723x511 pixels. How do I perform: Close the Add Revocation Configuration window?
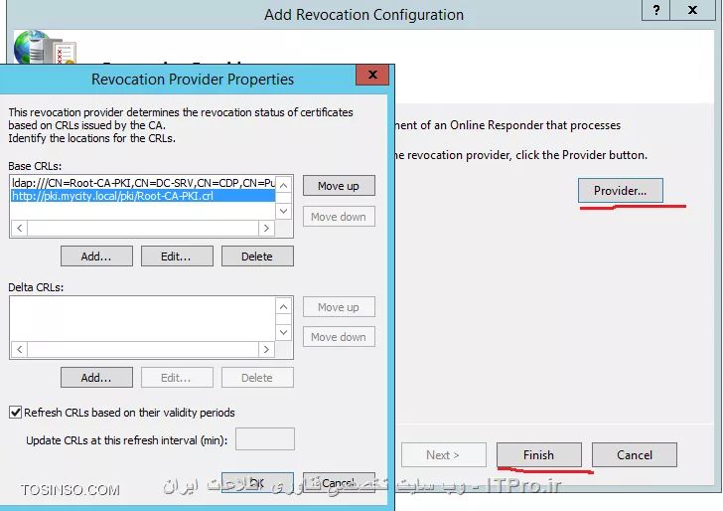(692, 10)
